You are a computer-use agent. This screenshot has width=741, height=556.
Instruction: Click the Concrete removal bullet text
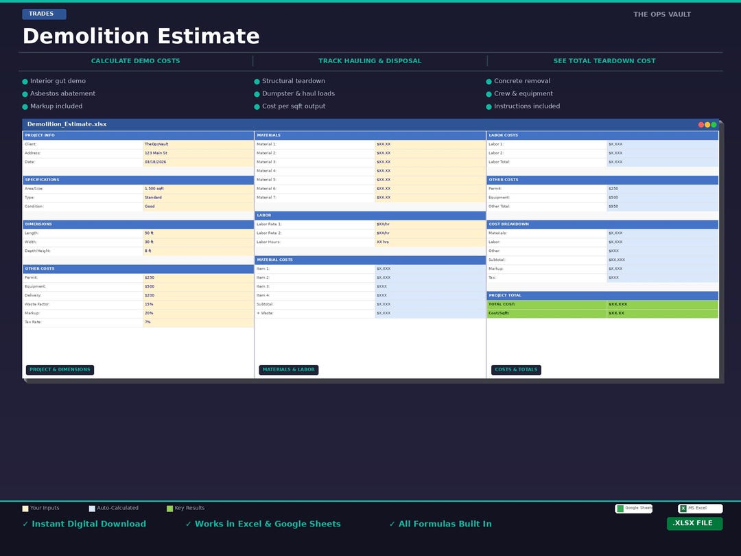tap(522, 81)
